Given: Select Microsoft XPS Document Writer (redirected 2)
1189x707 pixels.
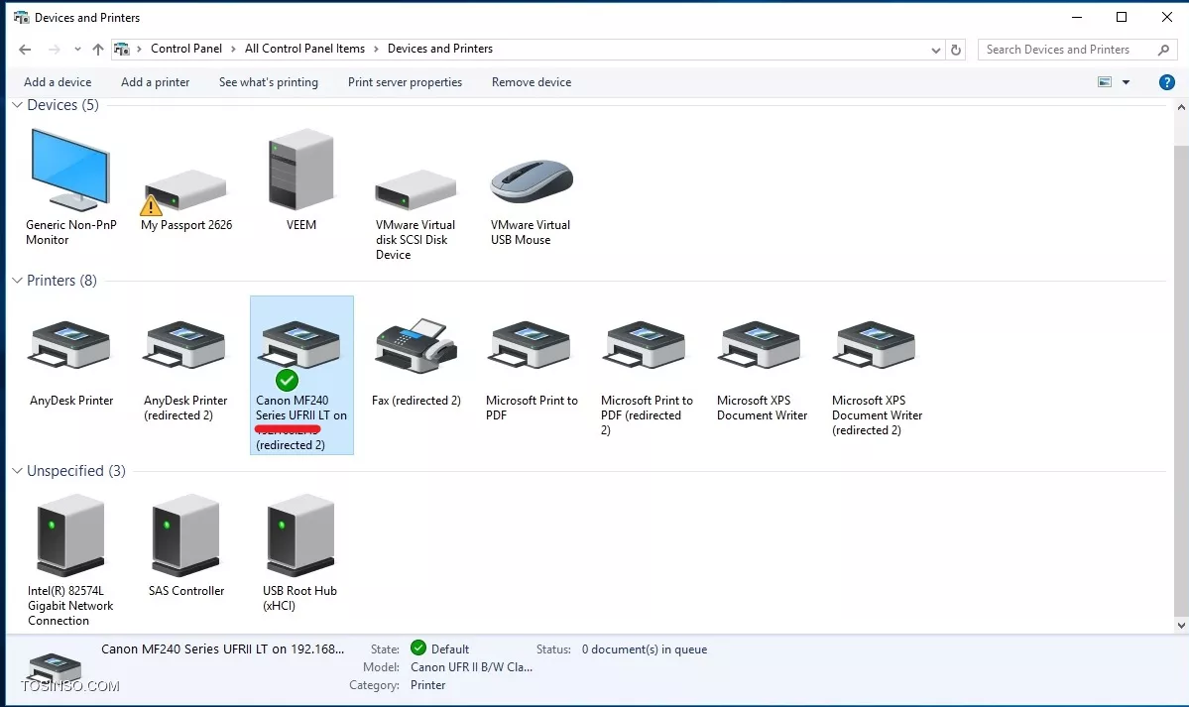Looking at the screenshot, I should tap(876, 345).
